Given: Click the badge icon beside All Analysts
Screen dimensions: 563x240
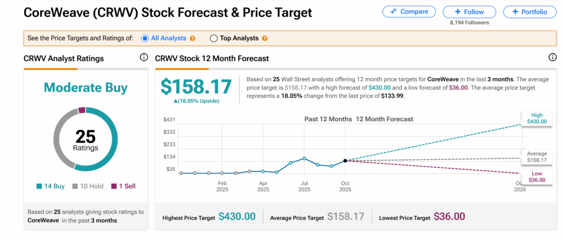Looking at the screenshot, I should pos(192,38).
